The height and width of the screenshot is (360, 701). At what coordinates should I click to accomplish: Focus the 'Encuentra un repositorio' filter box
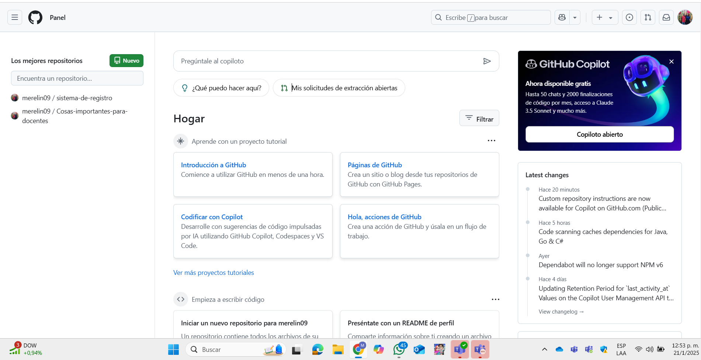point(77,78)
